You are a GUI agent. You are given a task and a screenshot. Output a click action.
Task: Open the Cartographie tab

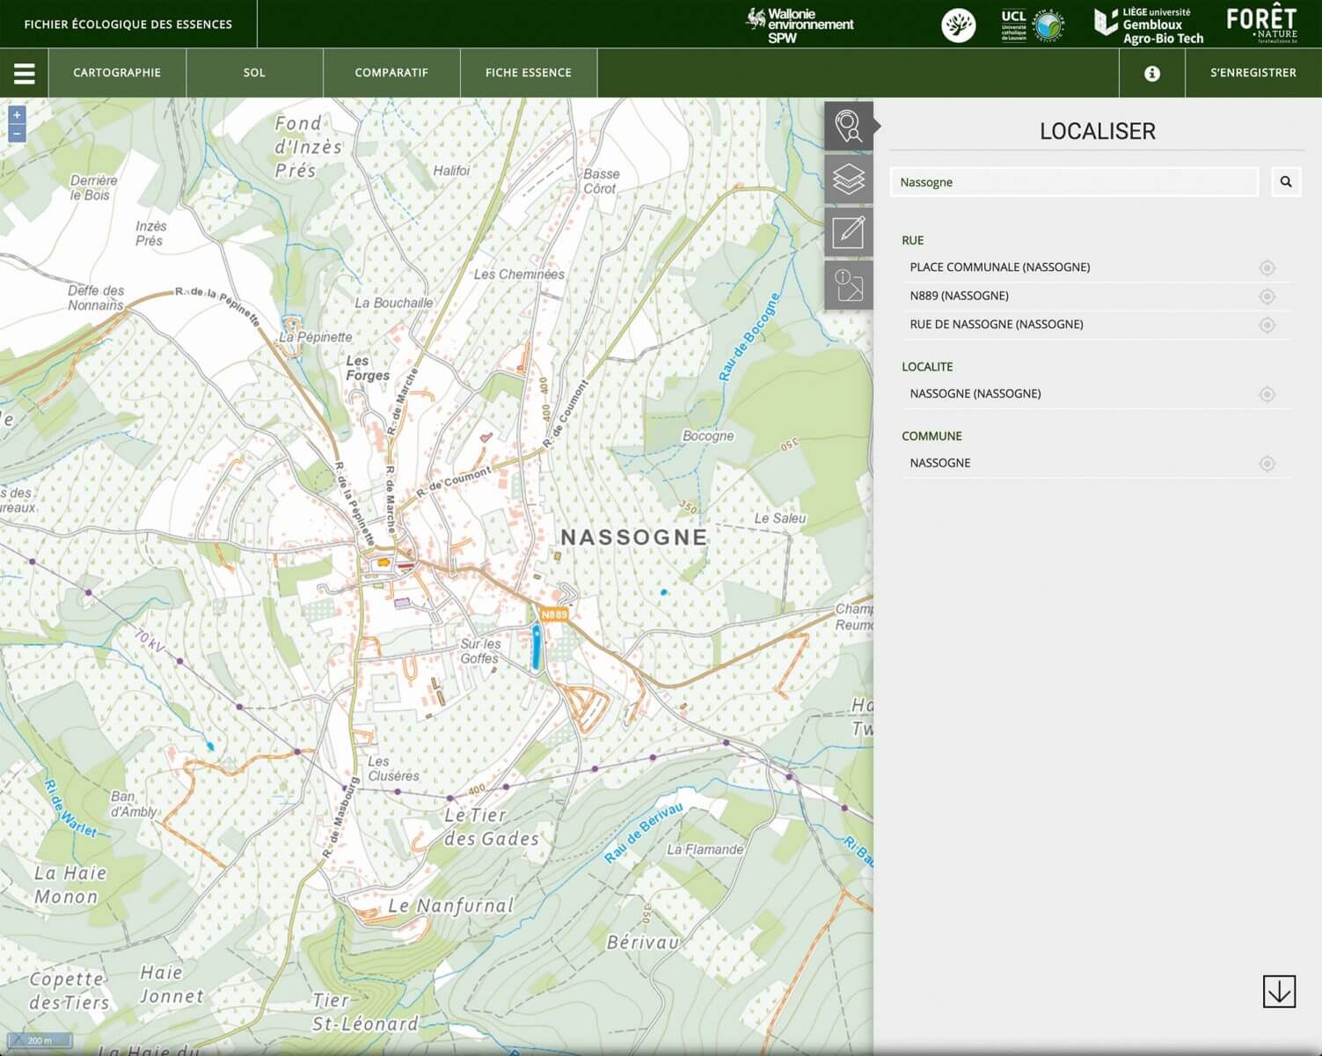click(x=117, y=73)
